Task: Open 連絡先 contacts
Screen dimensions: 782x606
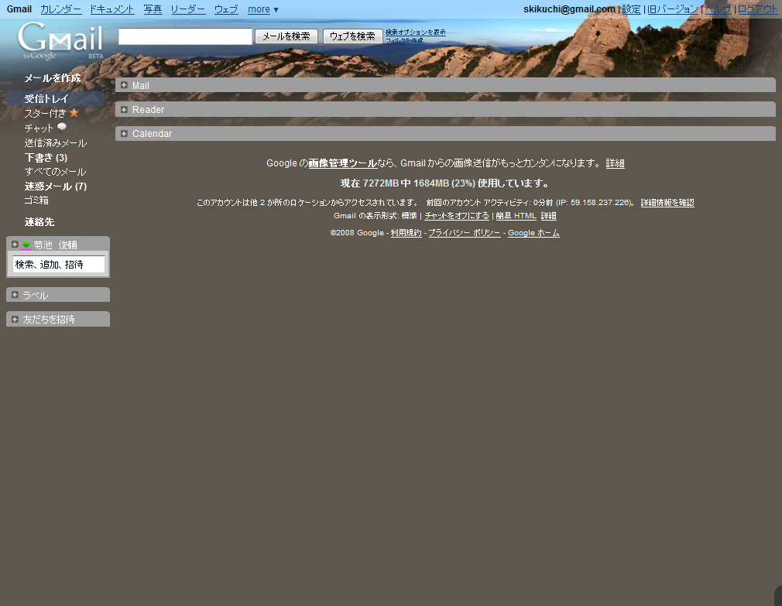Action: coord(39,222)
